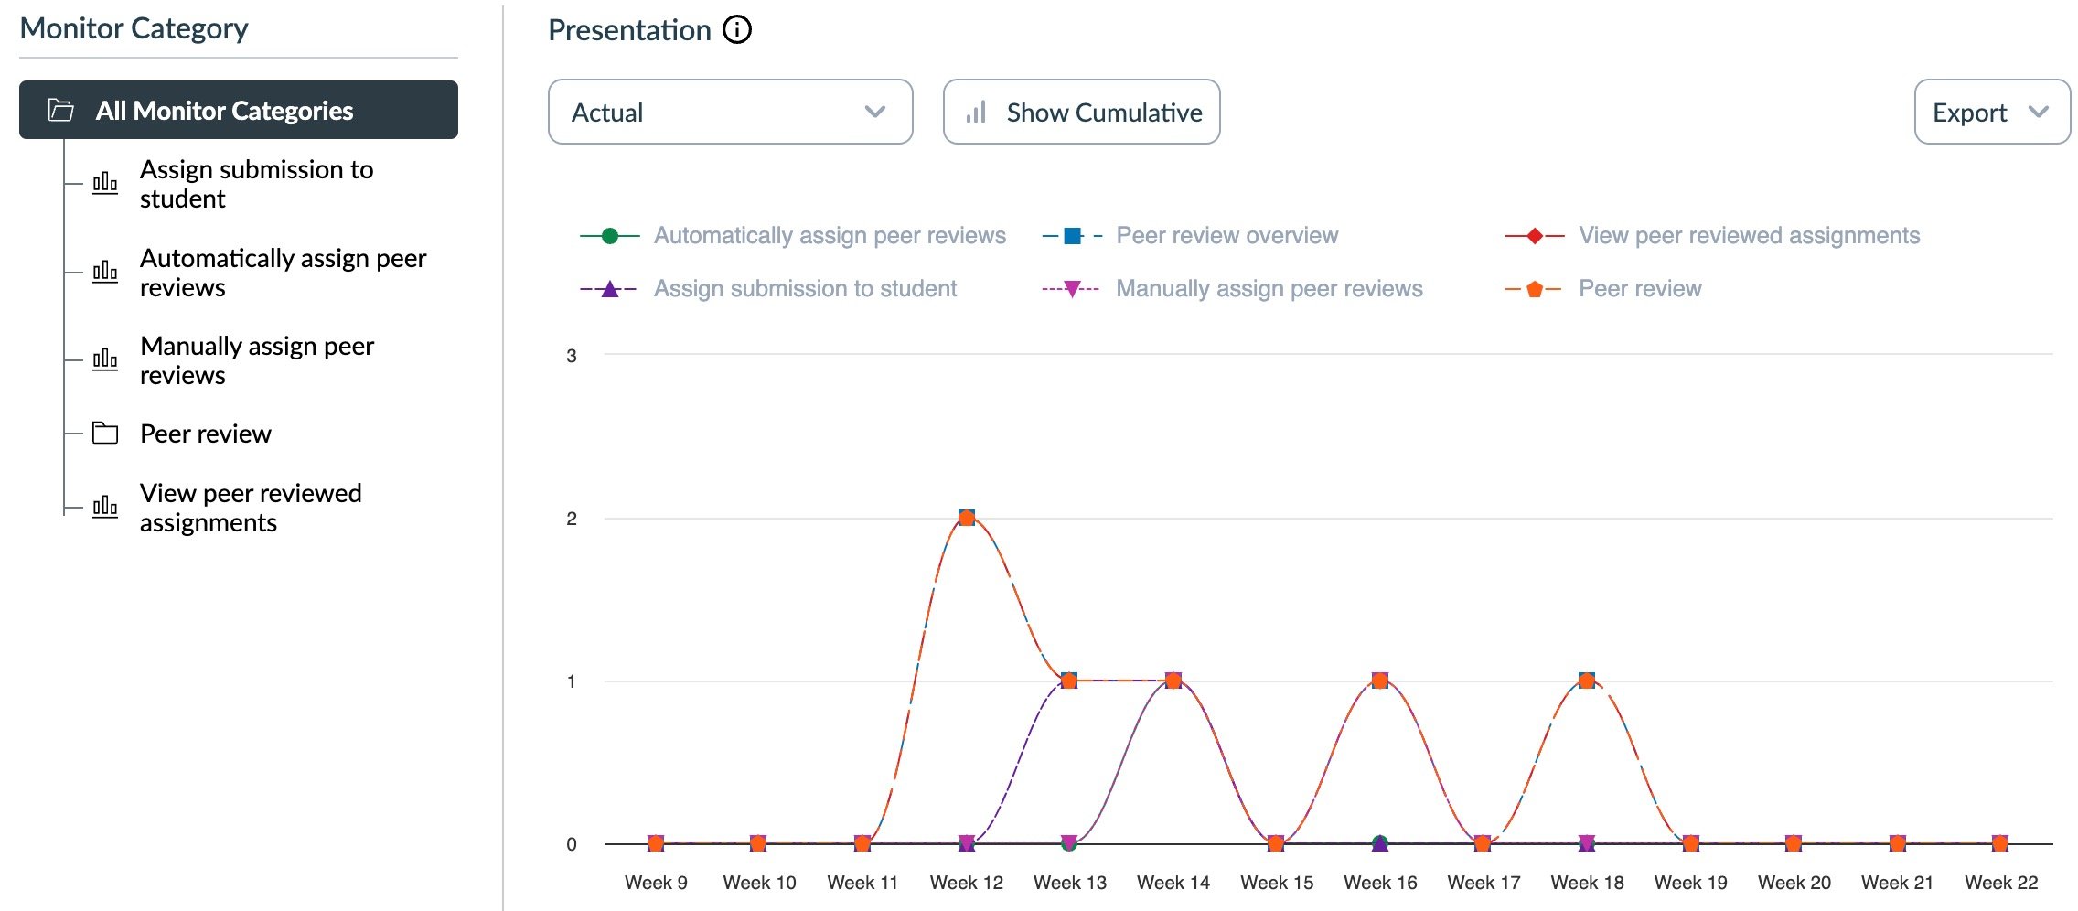
Task: Open the Presentation info tooltip icon
Action: coord(734,30)
